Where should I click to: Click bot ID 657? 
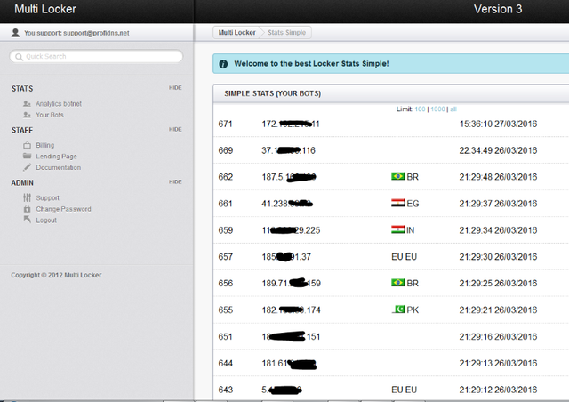tap(225, 257)
